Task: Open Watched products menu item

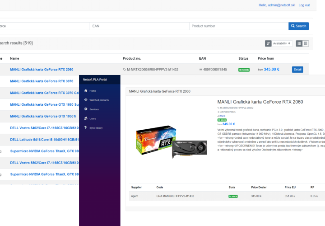Action: (99, 100)
